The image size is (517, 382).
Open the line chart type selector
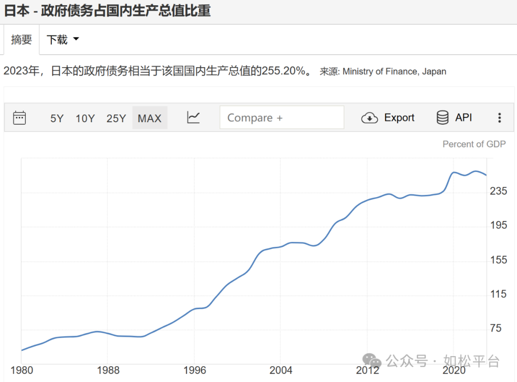pyautogui.click(x=193, y=117)
